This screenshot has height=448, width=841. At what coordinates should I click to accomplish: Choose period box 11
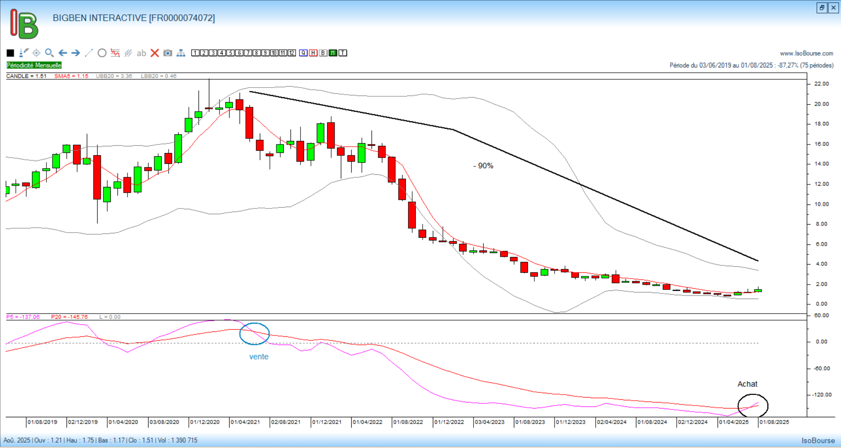(283, 53)
